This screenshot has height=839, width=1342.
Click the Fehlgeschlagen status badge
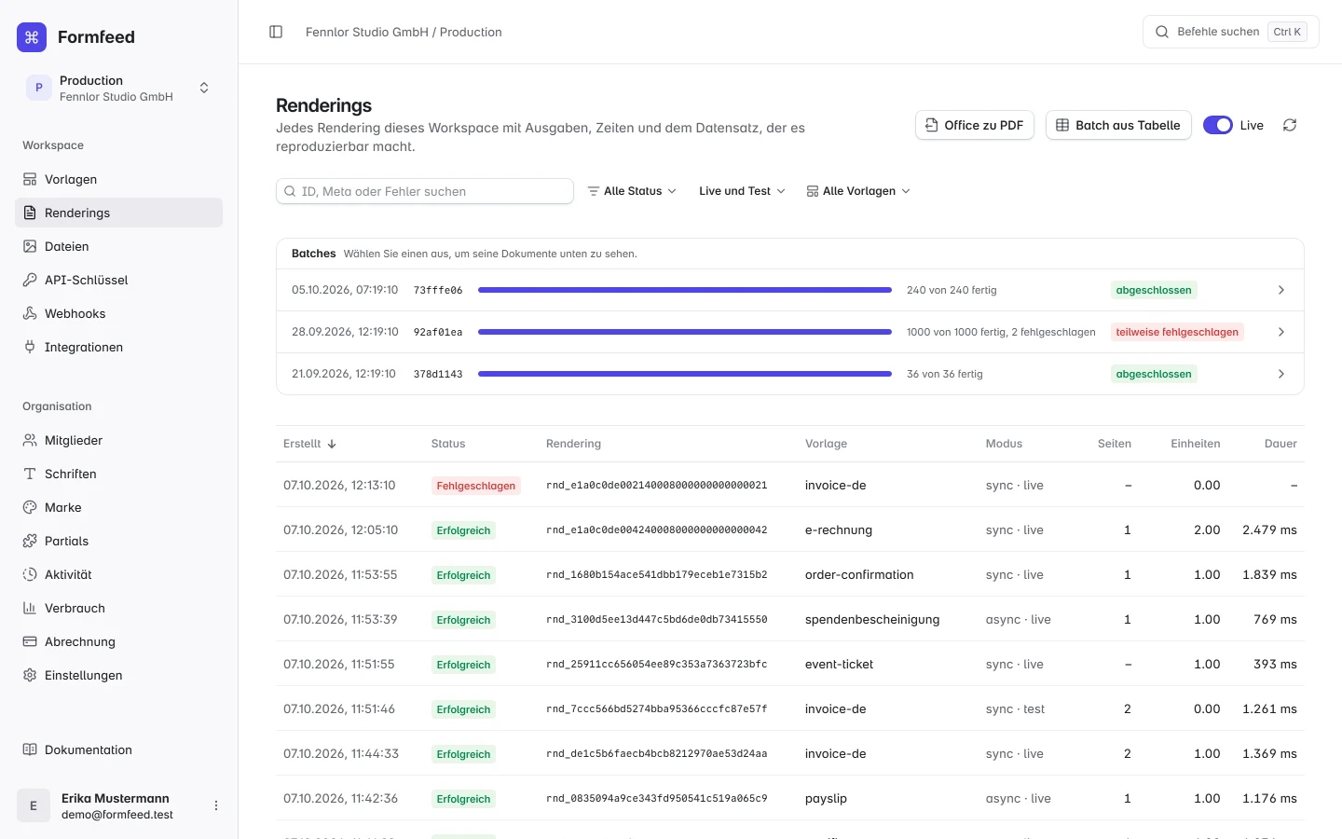475,486
